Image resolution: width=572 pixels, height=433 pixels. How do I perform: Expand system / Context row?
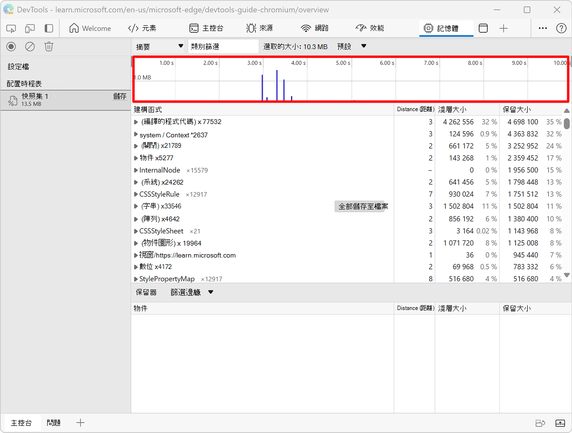[x=136, y=134]
